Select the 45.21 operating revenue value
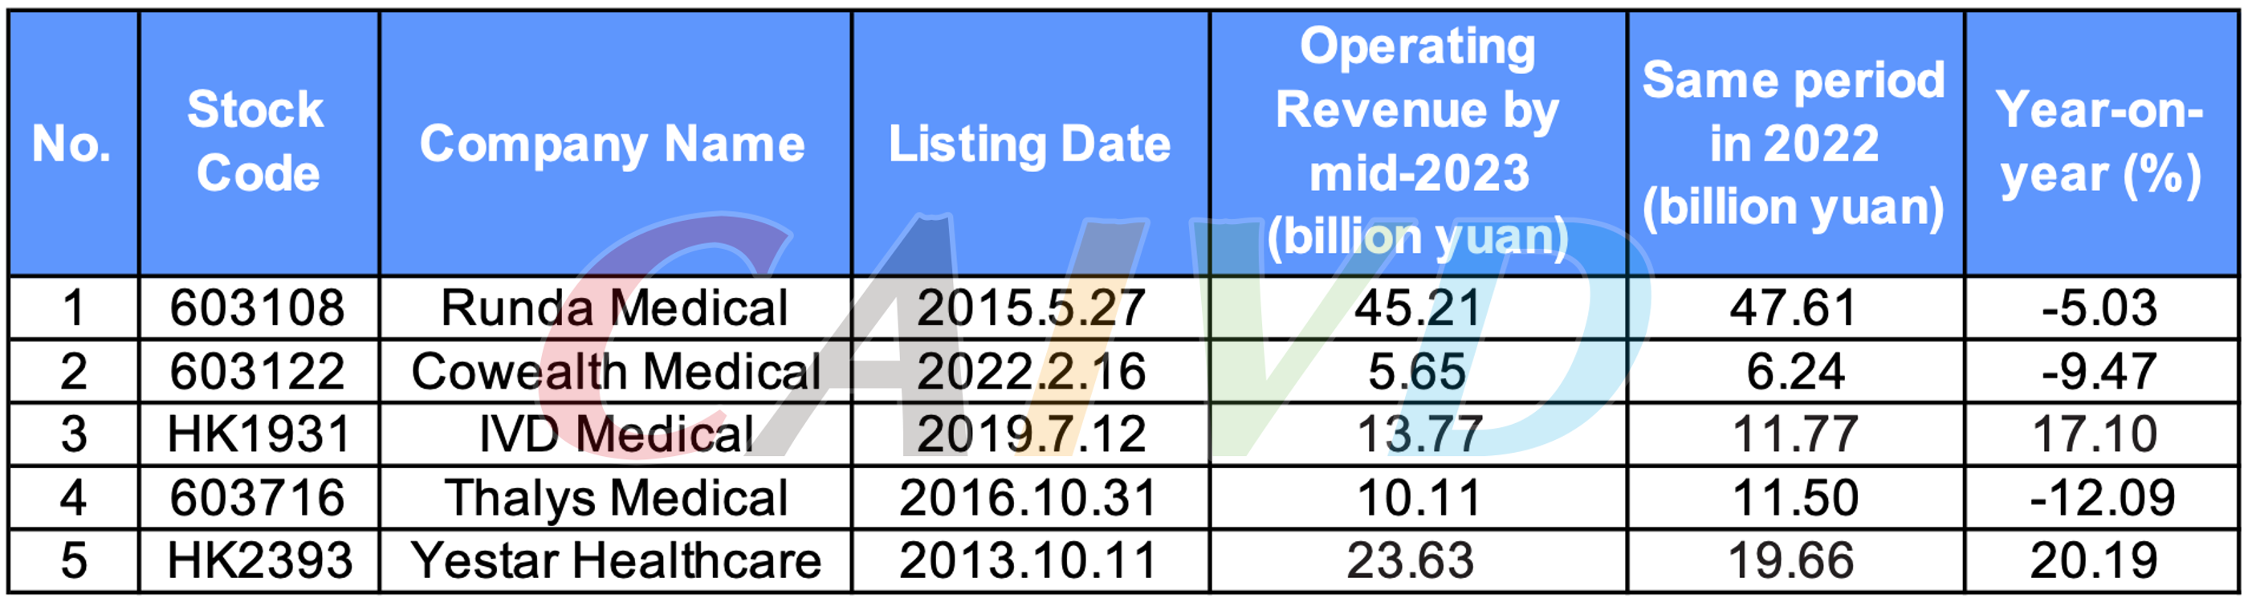The image size is (2252, 607). (1418, 308)
